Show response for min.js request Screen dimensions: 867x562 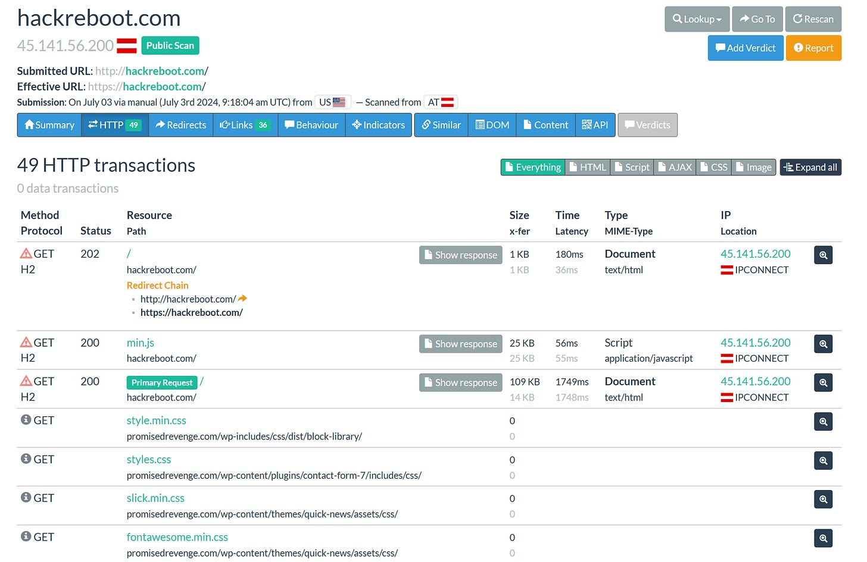pos(460,344)
